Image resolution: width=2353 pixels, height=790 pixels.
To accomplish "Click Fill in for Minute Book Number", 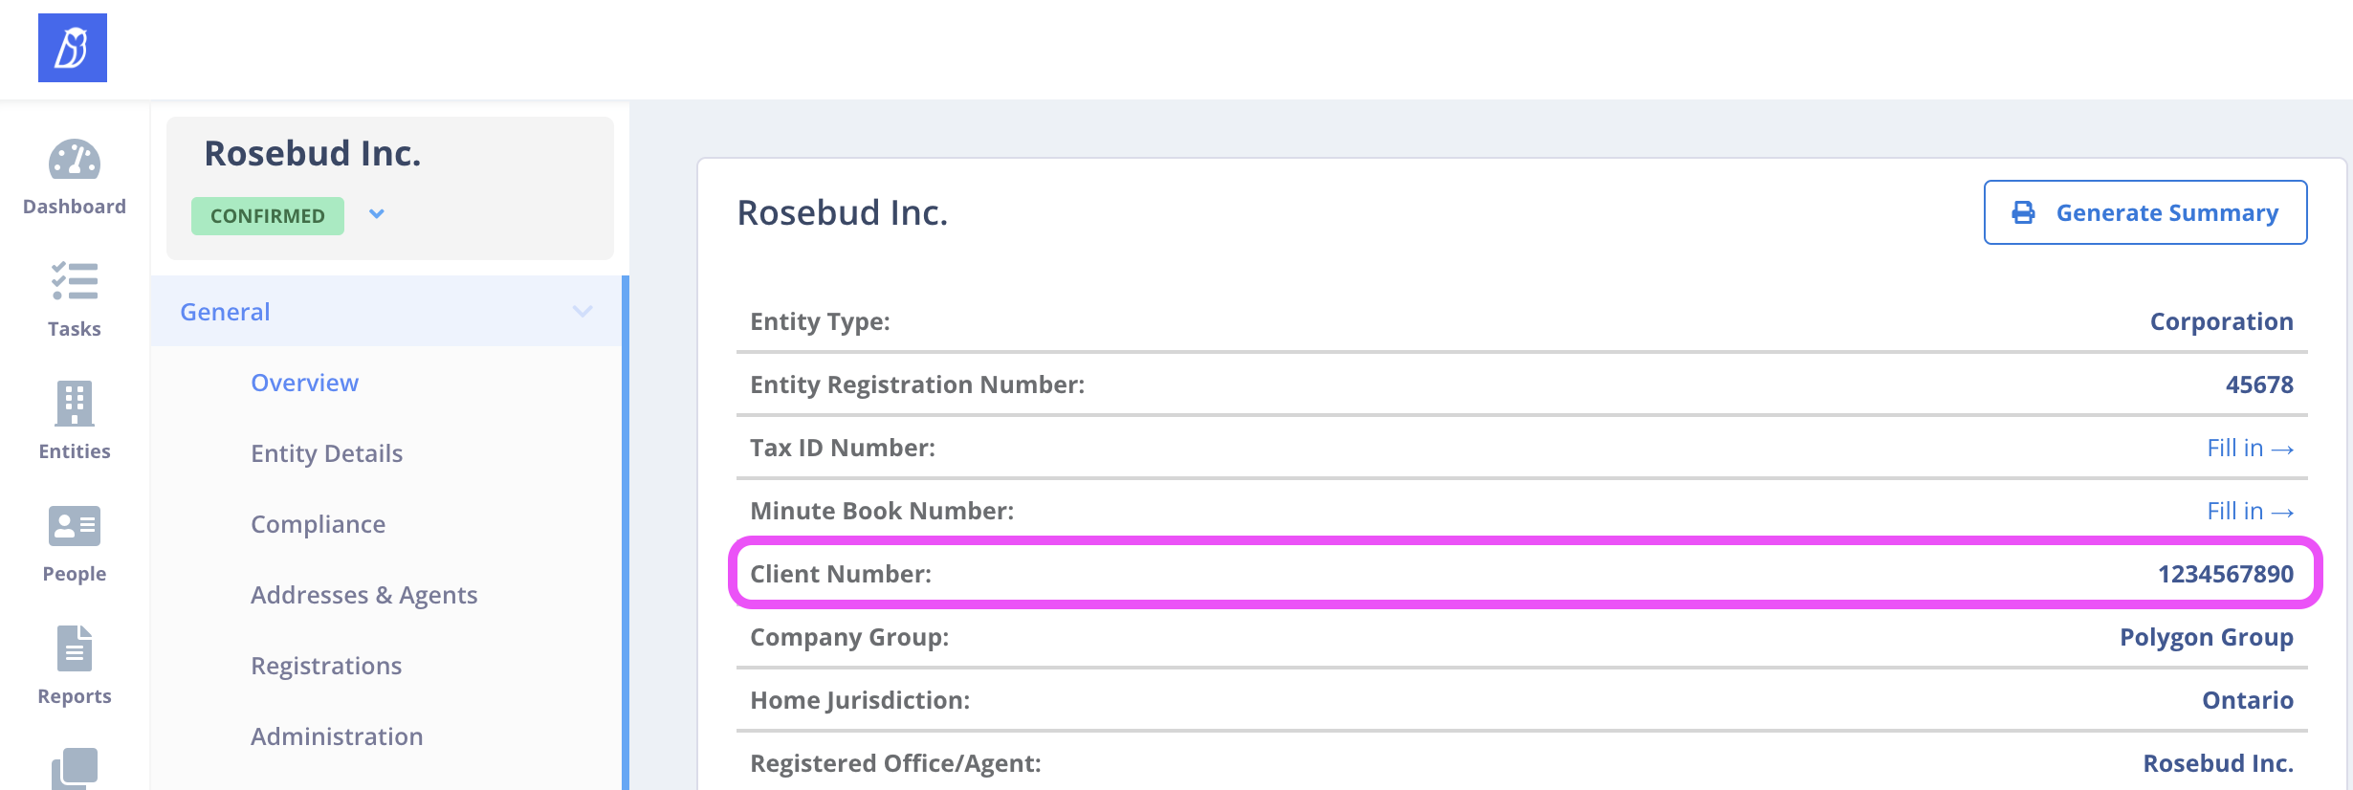I will coord(2249,511).
